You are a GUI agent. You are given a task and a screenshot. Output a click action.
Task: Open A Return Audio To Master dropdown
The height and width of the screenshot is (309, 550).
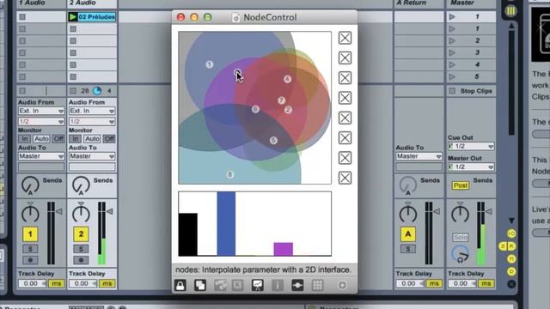point(419,156)
